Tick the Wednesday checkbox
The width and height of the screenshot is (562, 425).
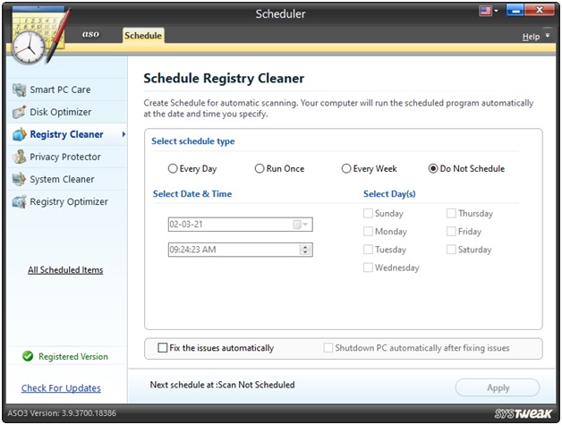[368, 268]
